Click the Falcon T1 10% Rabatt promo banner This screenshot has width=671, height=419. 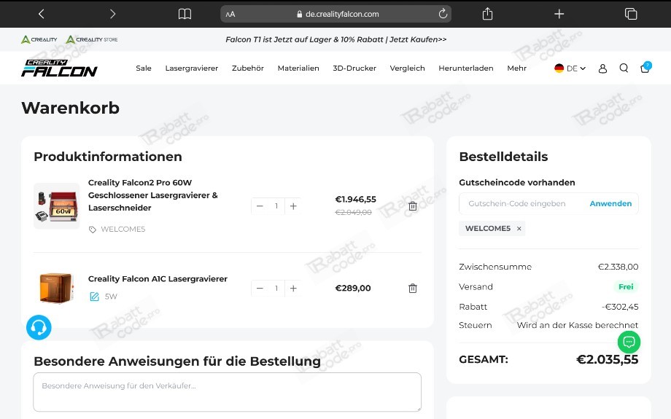coord(336,39)
